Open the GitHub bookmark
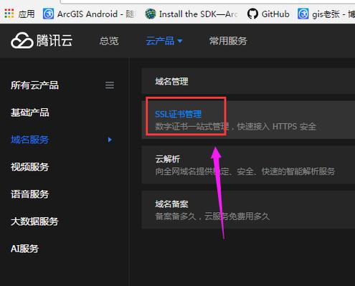Viewport: 355px width, 286px height. click(268, 14)
